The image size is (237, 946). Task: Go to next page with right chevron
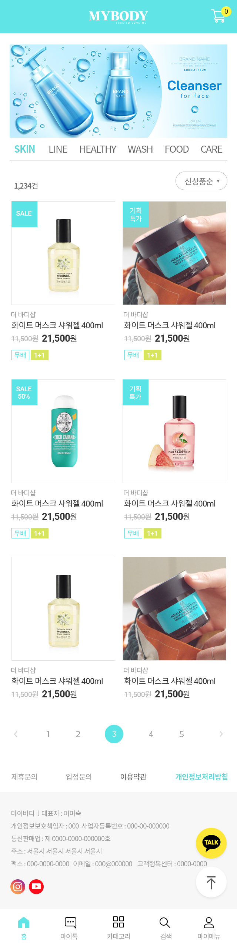pos(221,734)
